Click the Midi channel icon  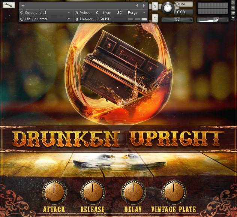point(22,19)
